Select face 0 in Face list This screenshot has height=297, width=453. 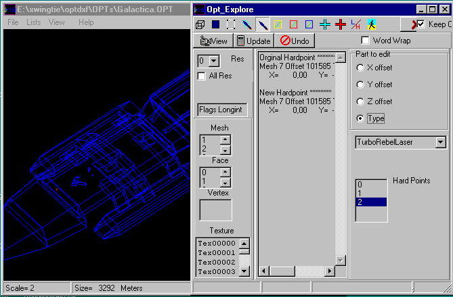[x=210, y=173]
